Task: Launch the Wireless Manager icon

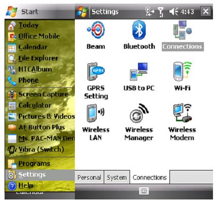Action: (x=139, y=113)
